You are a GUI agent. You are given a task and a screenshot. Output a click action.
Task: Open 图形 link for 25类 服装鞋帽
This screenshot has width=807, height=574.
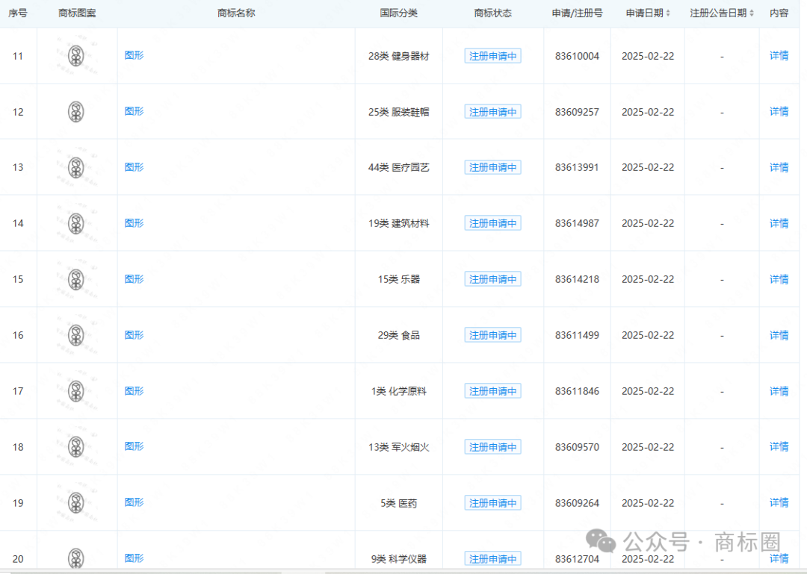[x=134, y=111]
